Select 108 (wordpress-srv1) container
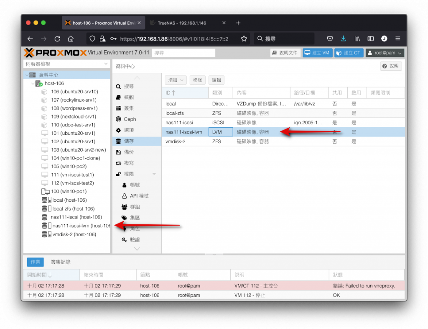The width and height of the screenshot is (428, 329). [74, 108]
